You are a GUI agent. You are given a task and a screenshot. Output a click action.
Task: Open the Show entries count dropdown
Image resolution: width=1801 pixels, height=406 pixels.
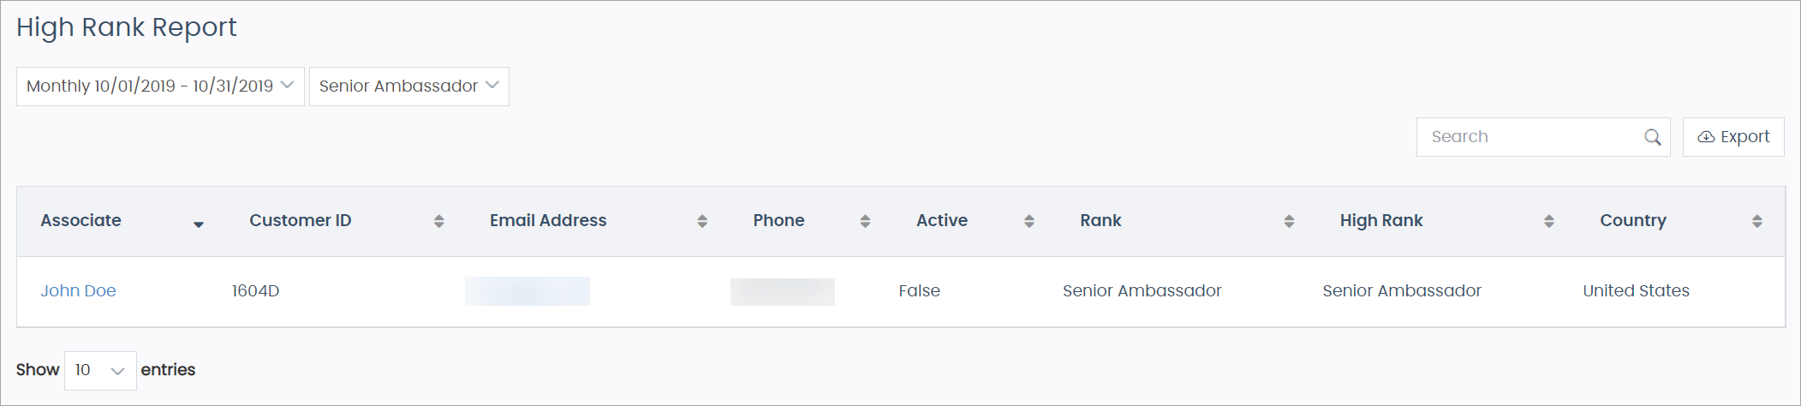pos(100,370)
